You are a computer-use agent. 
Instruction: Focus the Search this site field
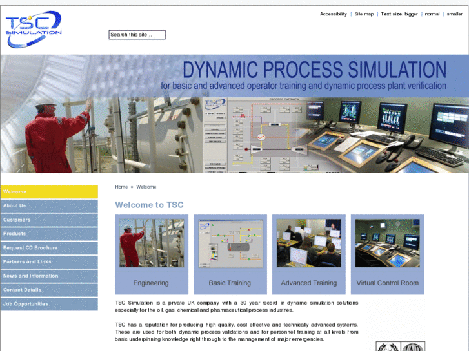click(137, 35)
